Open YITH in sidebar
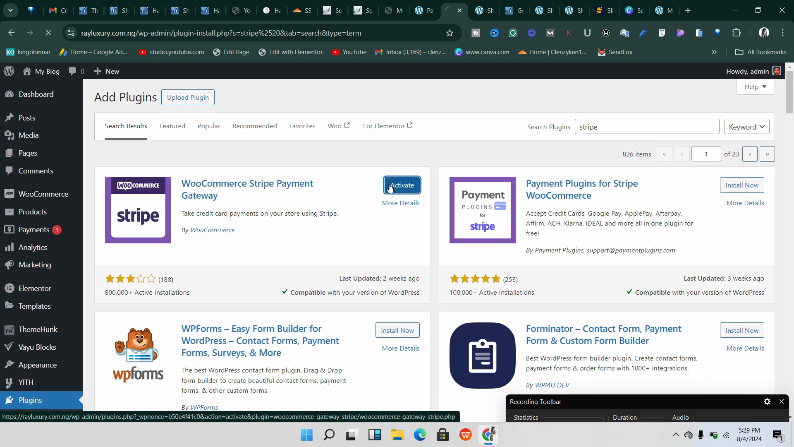Viewport: 794px width, 447px height. (26, 382)
